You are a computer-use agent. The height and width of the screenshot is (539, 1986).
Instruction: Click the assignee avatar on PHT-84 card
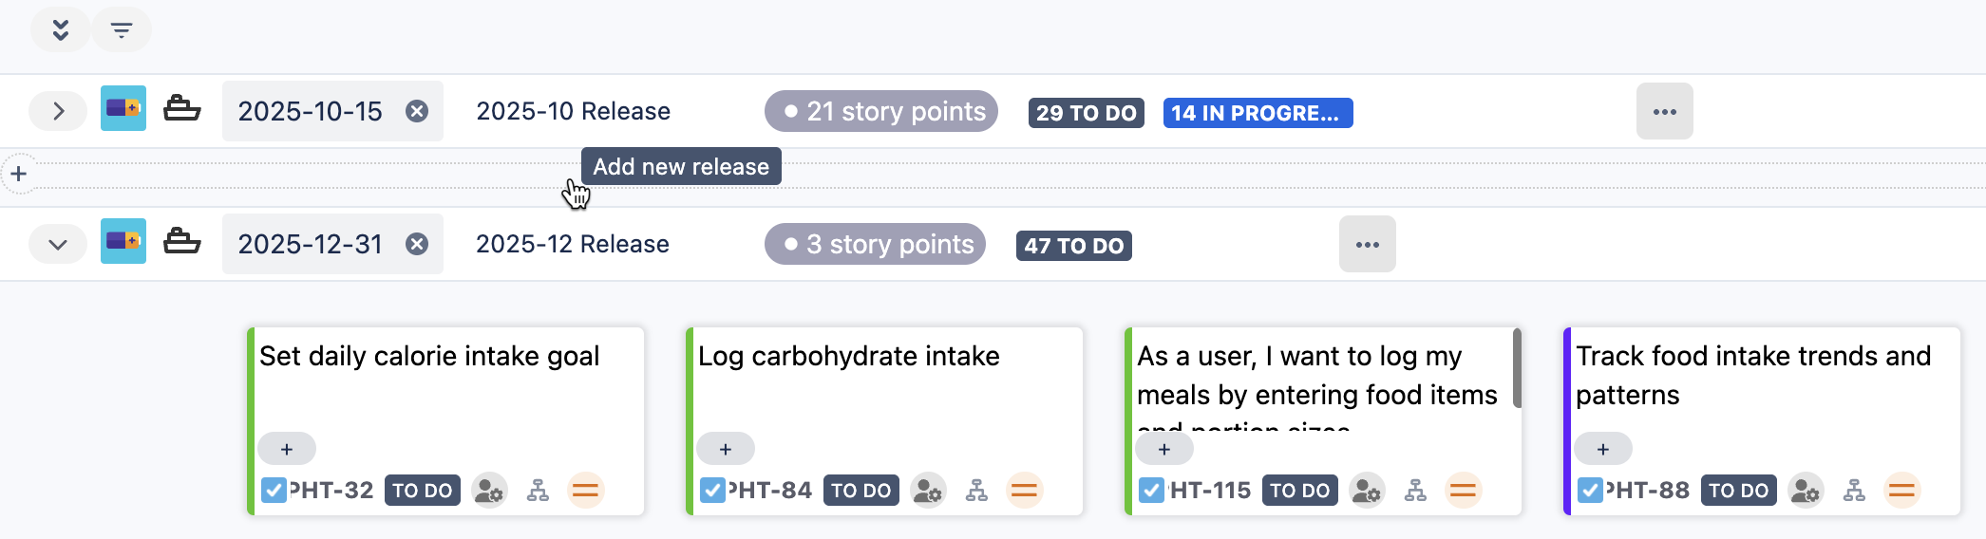pos(927,491)
